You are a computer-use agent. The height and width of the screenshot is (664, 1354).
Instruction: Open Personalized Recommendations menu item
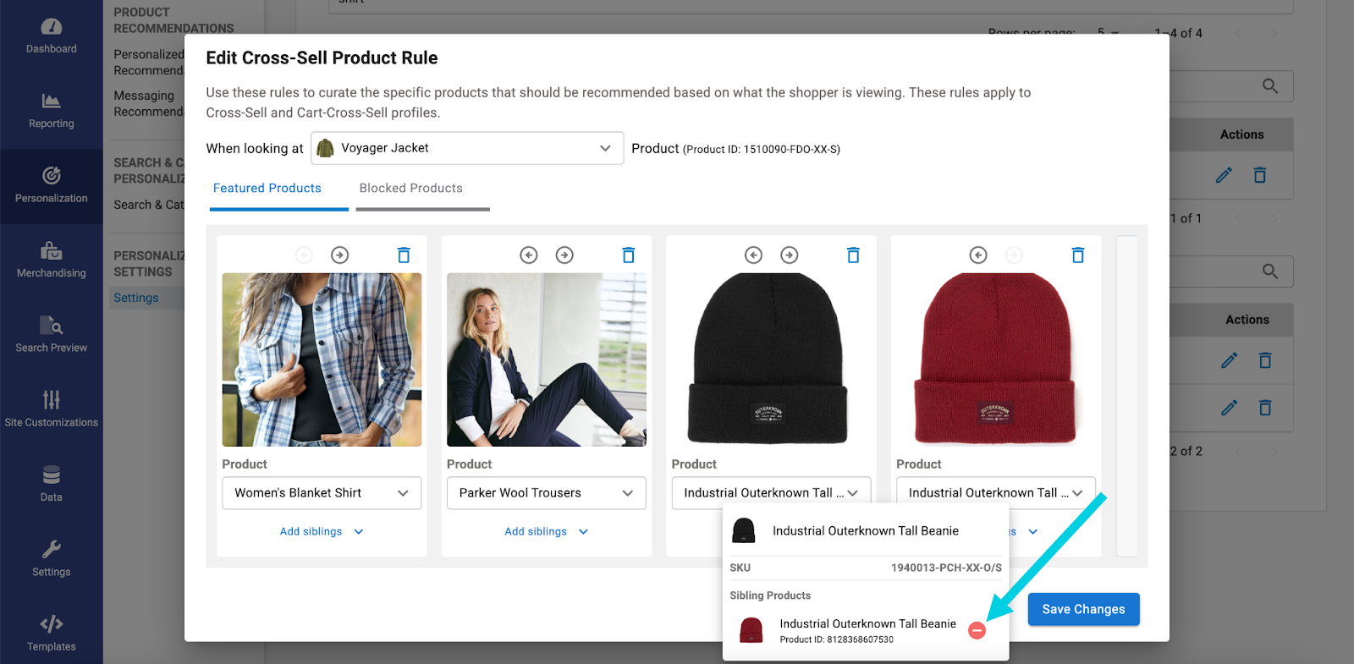[x=149, y=63]
